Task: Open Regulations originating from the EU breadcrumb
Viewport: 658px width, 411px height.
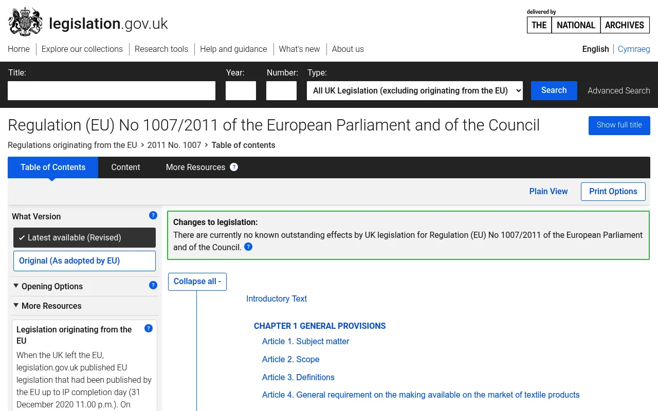Action: [72, 145]
